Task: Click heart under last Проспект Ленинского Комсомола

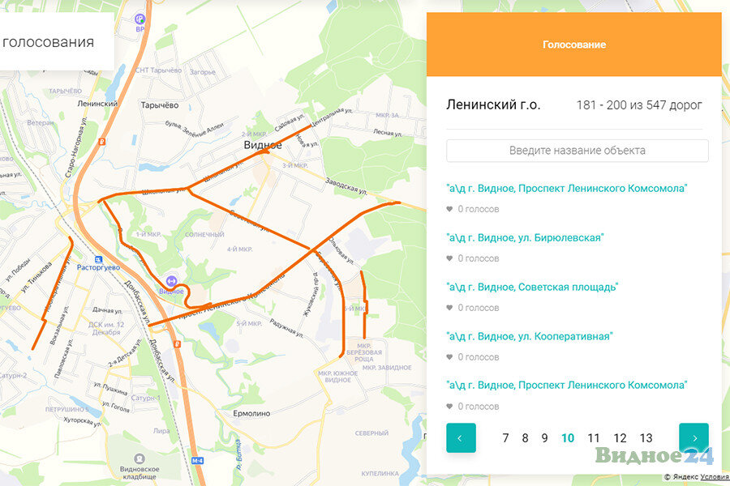Action: 449,406
